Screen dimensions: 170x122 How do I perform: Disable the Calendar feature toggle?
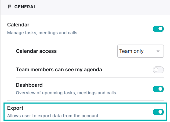pyautogui.click(x=158, y=29)
